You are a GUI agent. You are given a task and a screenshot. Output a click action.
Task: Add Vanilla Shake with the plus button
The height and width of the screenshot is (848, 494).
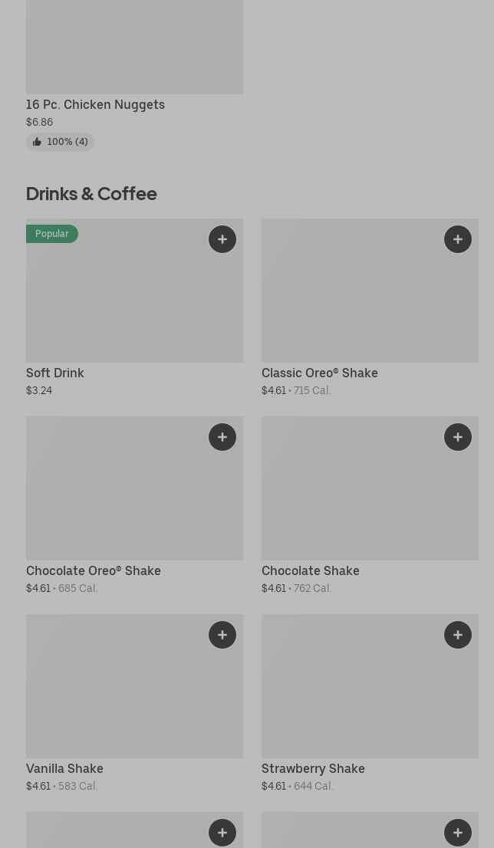[222, 635]
